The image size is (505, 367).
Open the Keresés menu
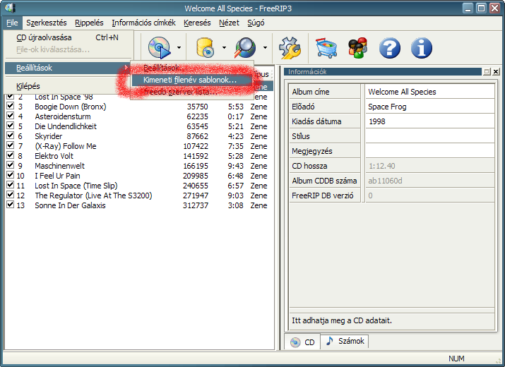point(197,23)
